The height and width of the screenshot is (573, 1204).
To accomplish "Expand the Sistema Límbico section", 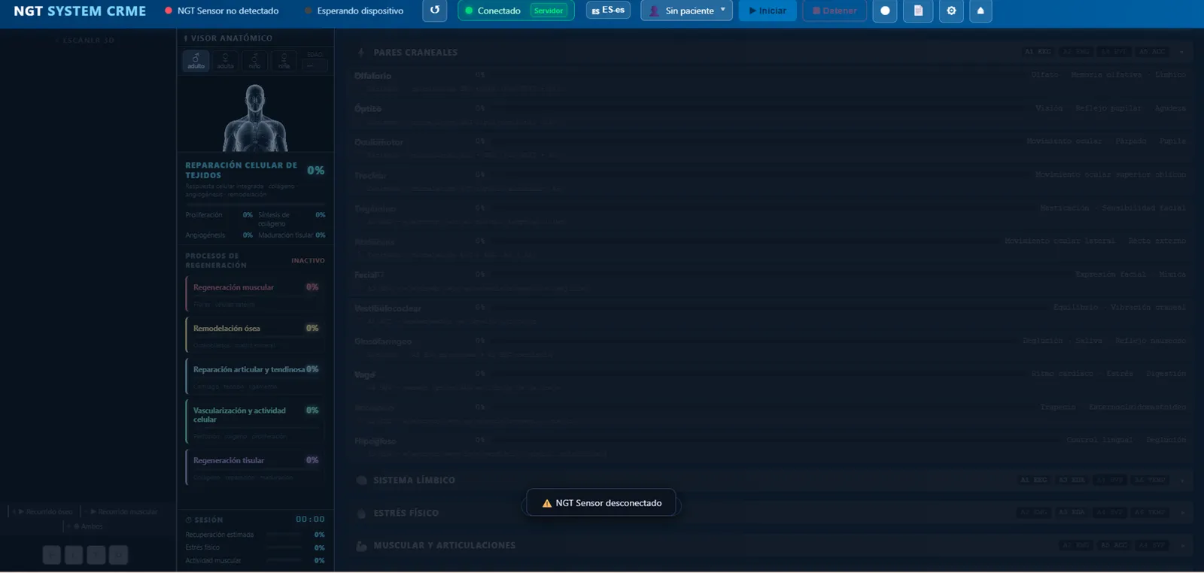I will [773, 480].
